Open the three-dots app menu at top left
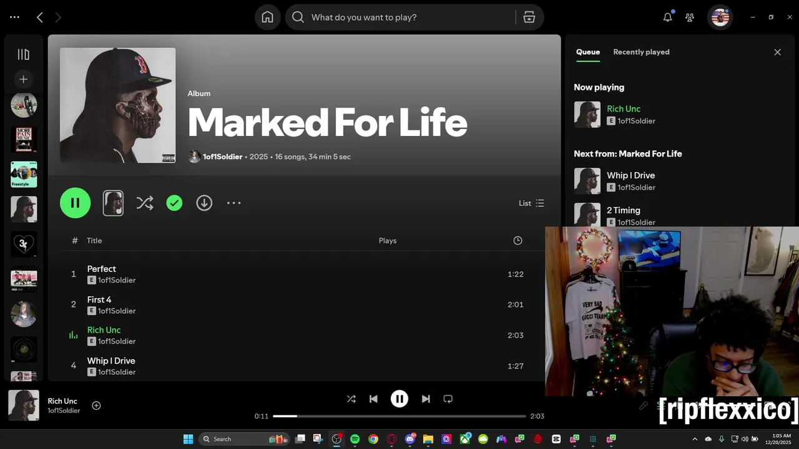This screenshot has height=449, width=799. (x=15, y=17)
